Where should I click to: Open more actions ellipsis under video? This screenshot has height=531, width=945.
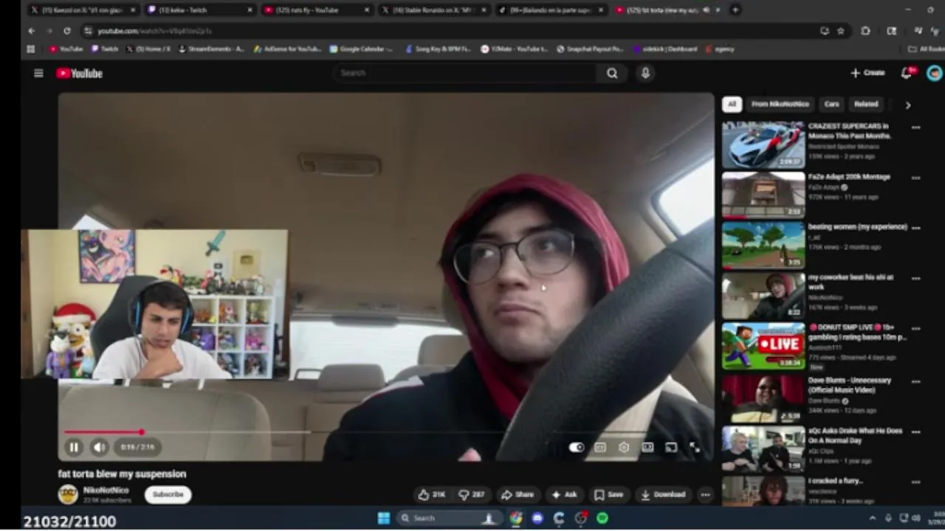coord(705,495)
